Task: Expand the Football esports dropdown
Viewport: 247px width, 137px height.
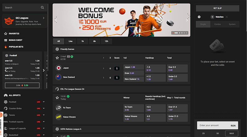Action: [x=44, y=122]
